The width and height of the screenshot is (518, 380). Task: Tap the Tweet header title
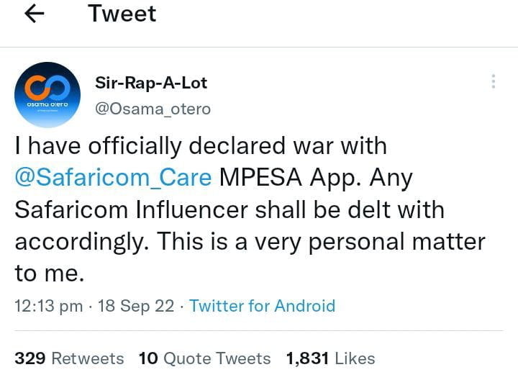click(122, 14)
